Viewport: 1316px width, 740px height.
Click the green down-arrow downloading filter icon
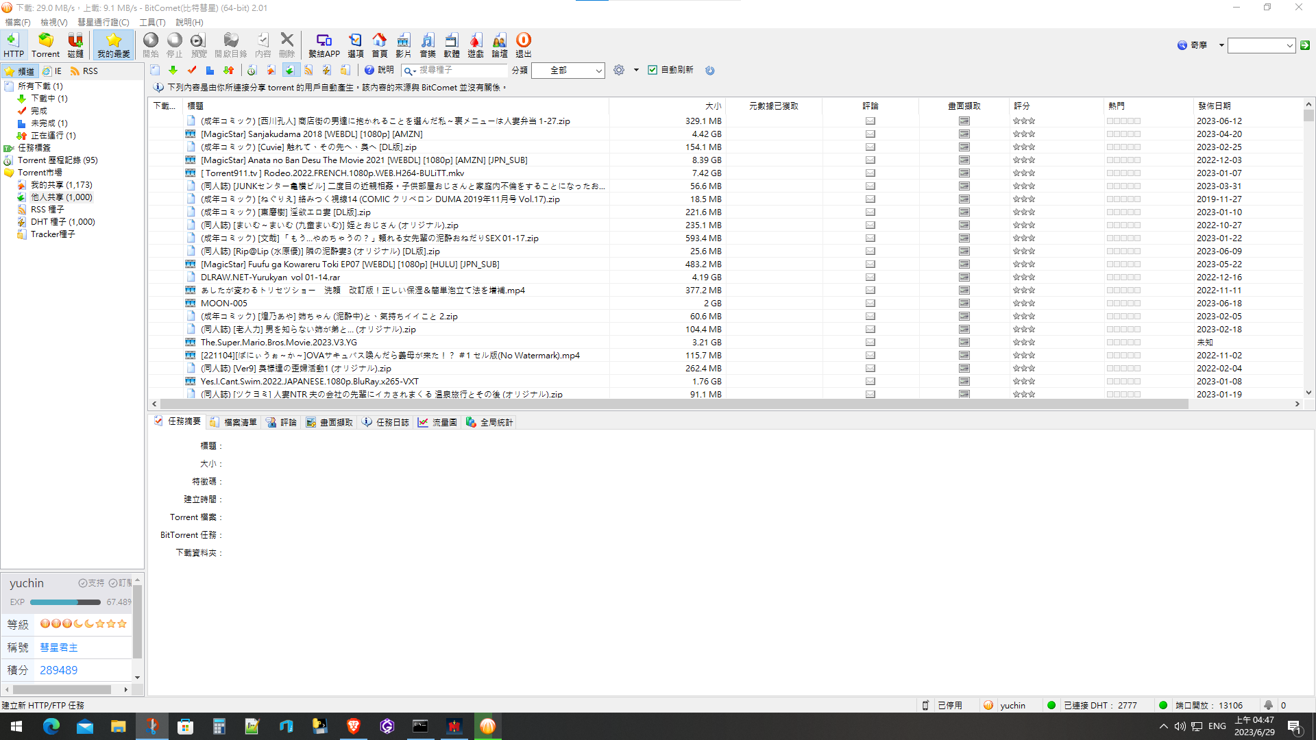[x=173, y=70]
